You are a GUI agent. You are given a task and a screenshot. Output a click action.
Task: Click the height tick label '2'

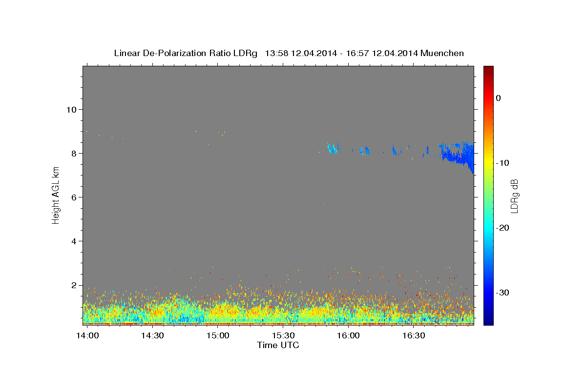tap(74, 285)
